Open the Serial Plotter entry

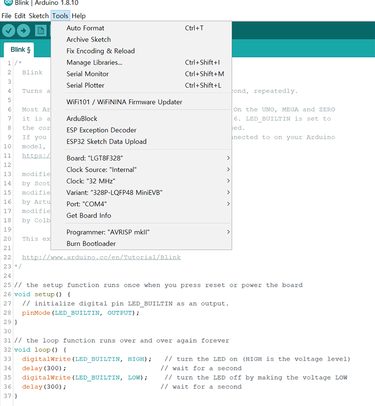(141, 85)
